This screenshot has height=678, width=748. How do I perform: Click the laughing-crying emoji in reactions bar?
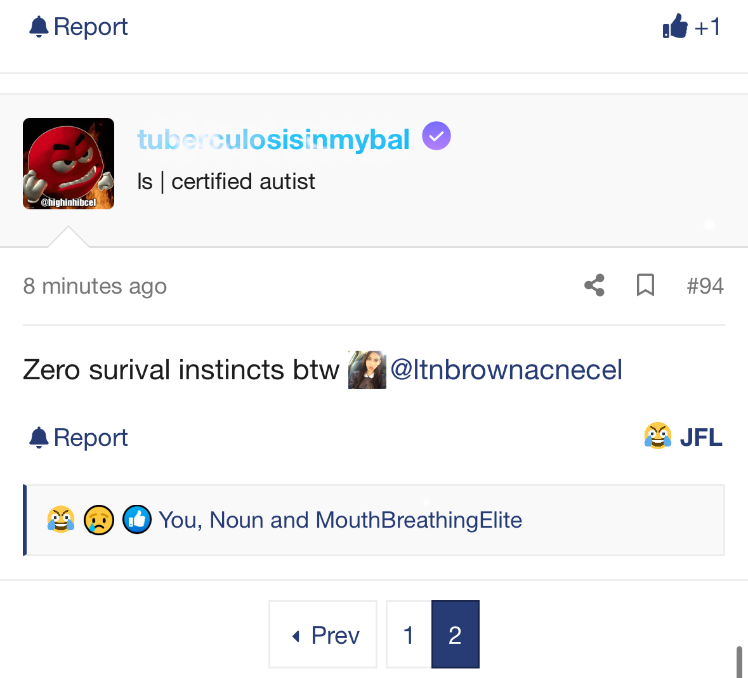click(61, 520)
